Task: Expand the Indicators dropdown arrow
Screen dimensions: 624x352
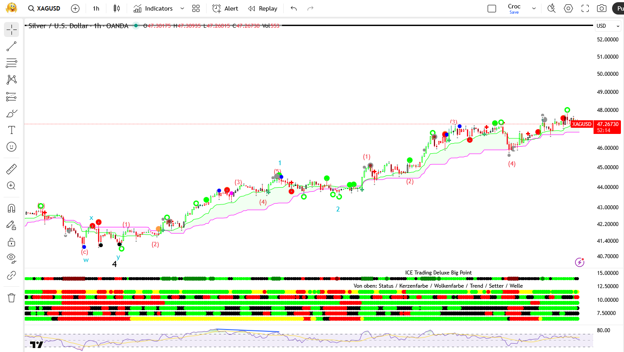Action: pyautogui.click(x=182, y=8)
